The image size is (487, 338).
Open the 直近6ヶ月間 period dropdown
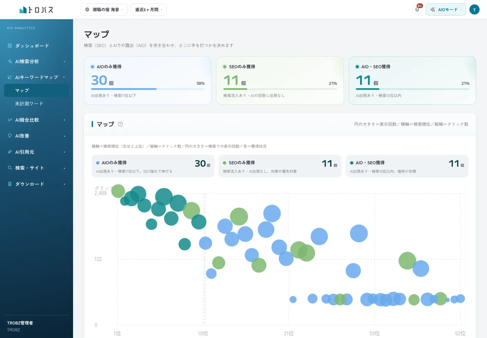point(149,10)
